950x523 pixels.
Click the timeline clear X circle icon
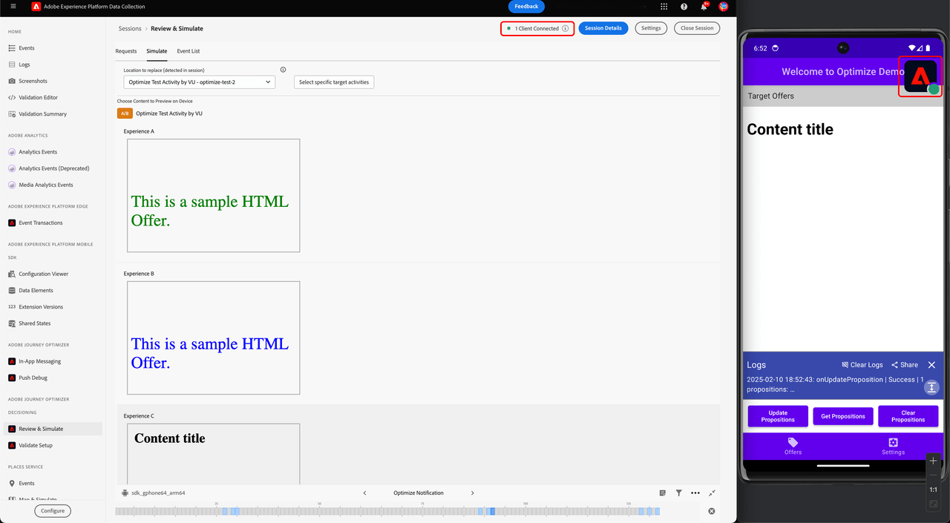click(712, 511)
